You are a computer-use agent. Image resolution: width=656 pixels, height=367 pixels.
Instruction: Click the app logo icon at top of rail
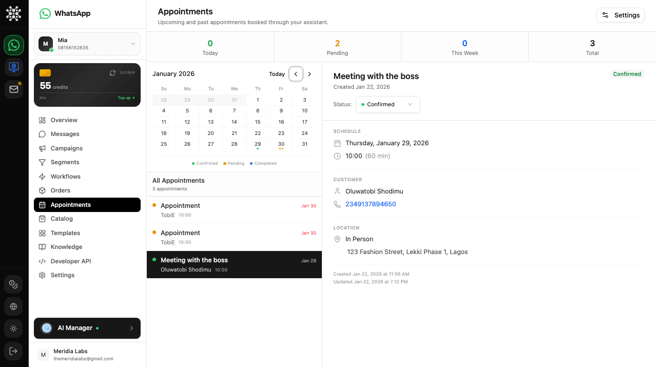[x=14, y=14]
